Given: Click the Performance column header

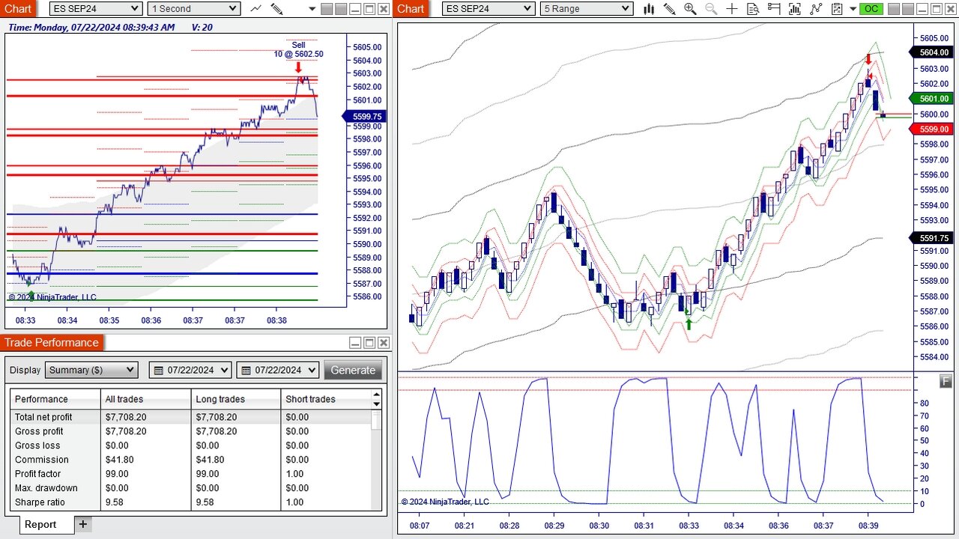Looking at the screenshot, I should point(55,399).
